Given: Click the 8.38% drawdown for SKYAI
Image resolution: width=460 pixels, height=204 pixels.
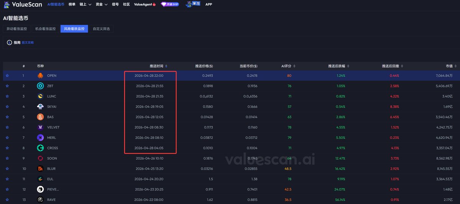Looking at the screenshot, I should [394, 107].
